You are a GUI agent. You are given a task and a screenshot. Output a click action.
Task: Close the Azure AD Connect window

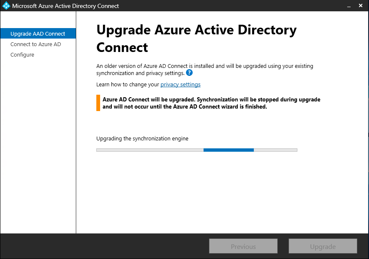click(x=361, y=5)
